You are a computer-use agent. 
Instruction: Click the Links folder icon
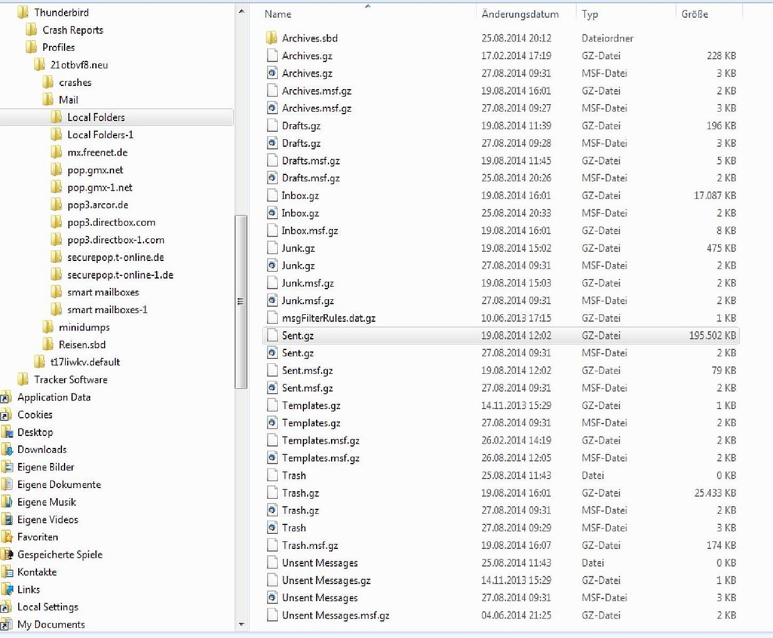(x=7, y=589)
